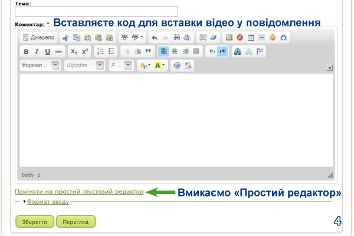Open the paragraph format dropdown 'Нормал...'
Viewport: 354px width, 236px height.
pos(41,65)
